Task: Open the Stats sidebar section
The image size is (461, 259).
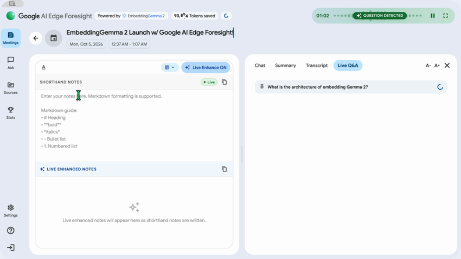Action: (11, 113)
